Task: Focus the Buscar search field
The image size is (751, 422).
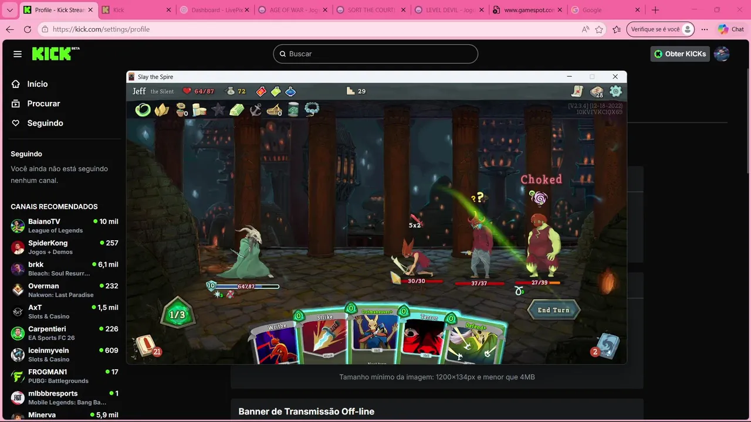Action: pyautogui.click(x=375, y=54)
